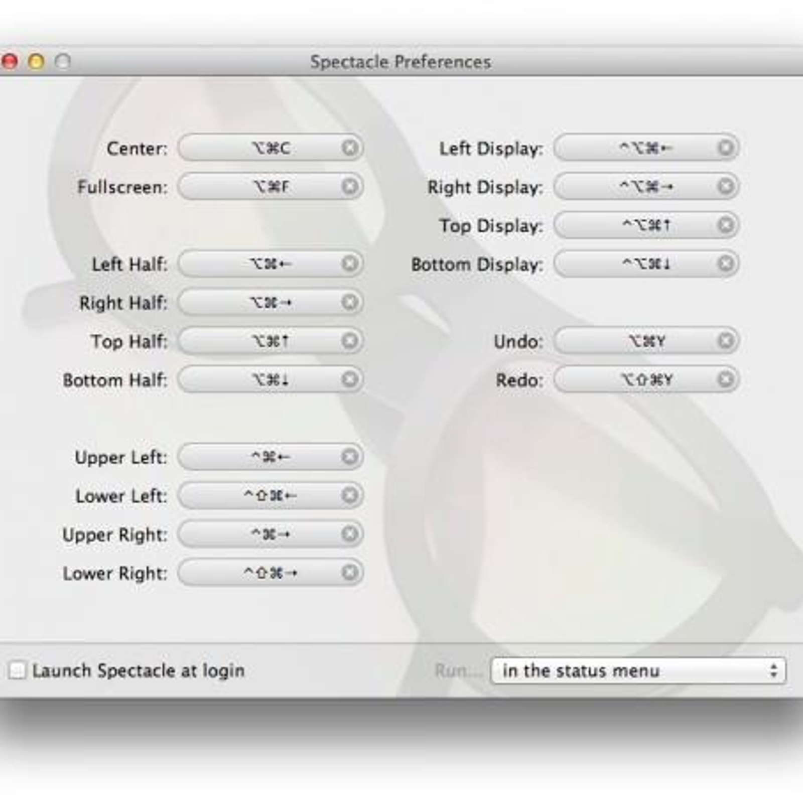Click the Right Half shortcut field

click(271, 302)
